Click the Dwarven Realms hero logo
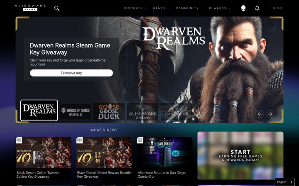Image resolution: width=299 pixels, height=186 pixels. [174, 38]
